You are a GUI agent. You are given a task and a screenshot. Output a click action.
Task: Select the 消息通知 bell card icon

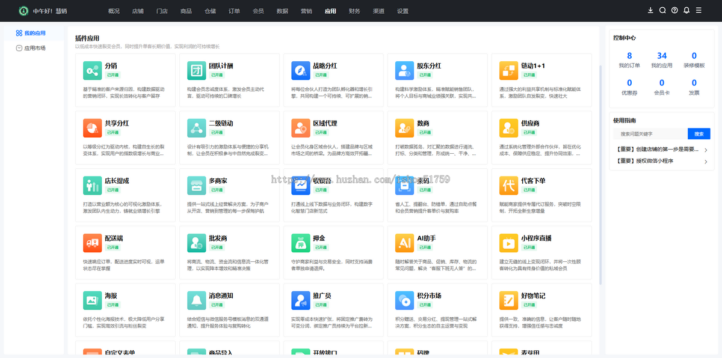196,301
